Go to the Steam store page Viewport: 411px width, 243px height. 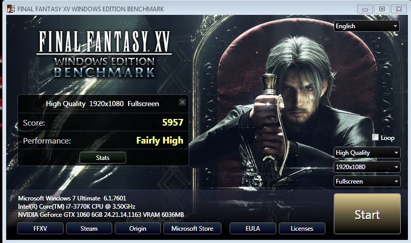89,228
